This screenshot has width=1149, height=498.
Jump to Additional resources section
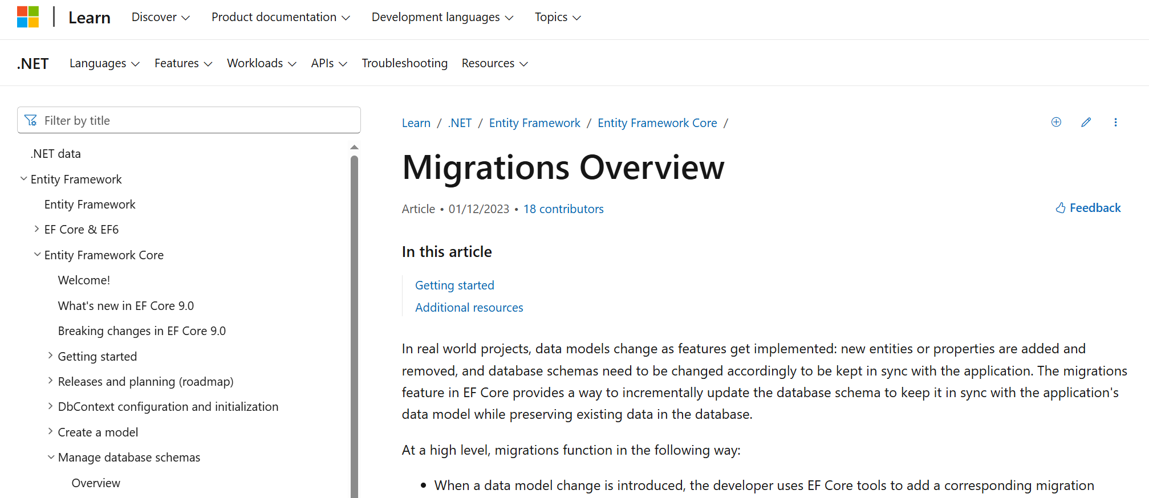469,308
